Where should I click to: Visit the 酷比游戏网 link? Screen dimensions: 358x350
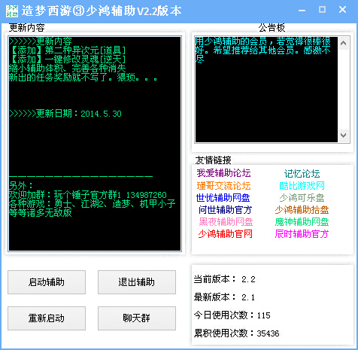[x=302, y=186]
